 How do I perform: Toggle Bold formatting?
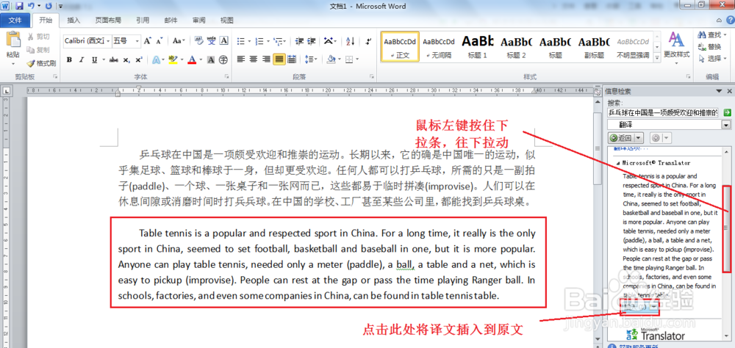tap(69, 59)
